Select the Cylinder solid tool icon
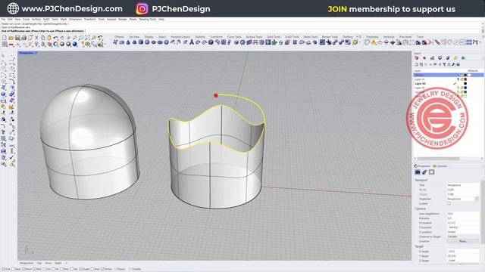This screenshot has height=272, width=485. point(141,42)
